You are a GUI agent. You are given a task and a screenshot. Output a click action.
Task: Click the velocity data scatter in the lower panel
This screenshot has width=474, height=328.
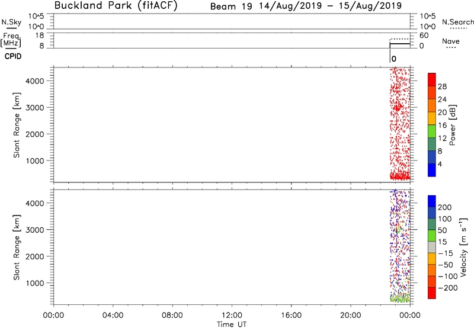pos(399,246)
